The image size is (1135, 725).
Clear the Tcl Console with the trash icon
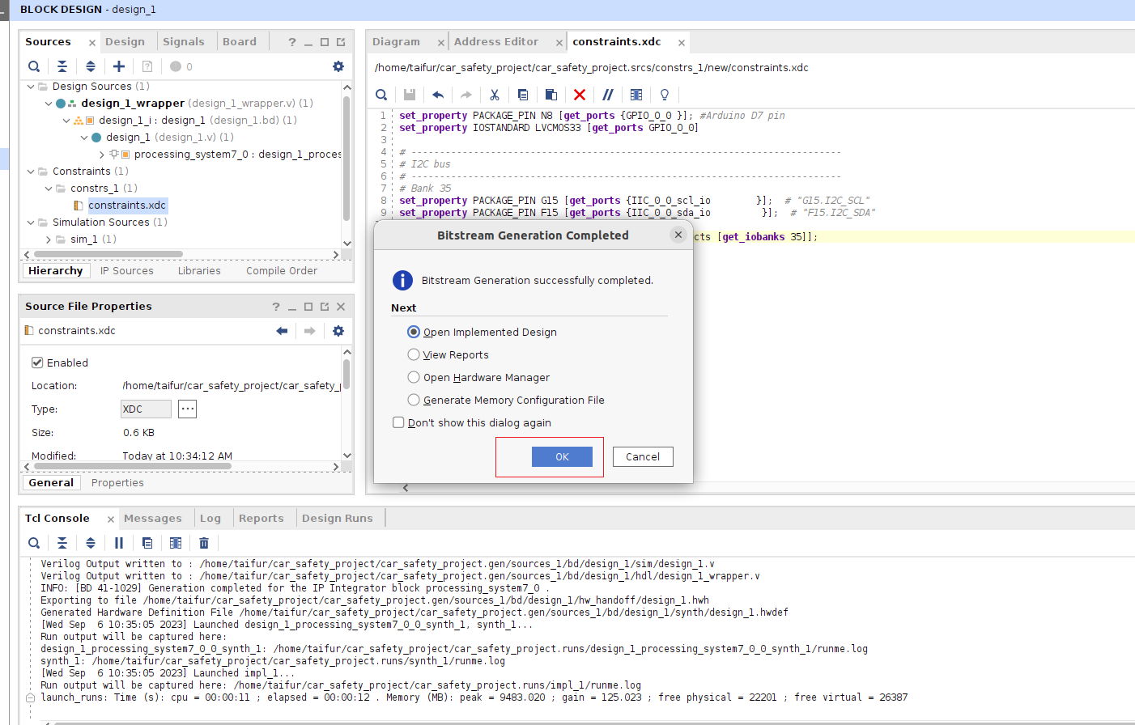(204, 543)
